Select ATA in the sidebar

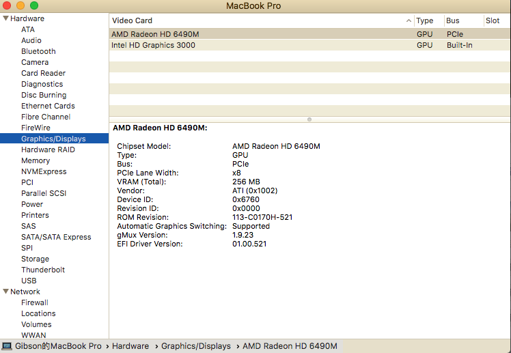28,29
